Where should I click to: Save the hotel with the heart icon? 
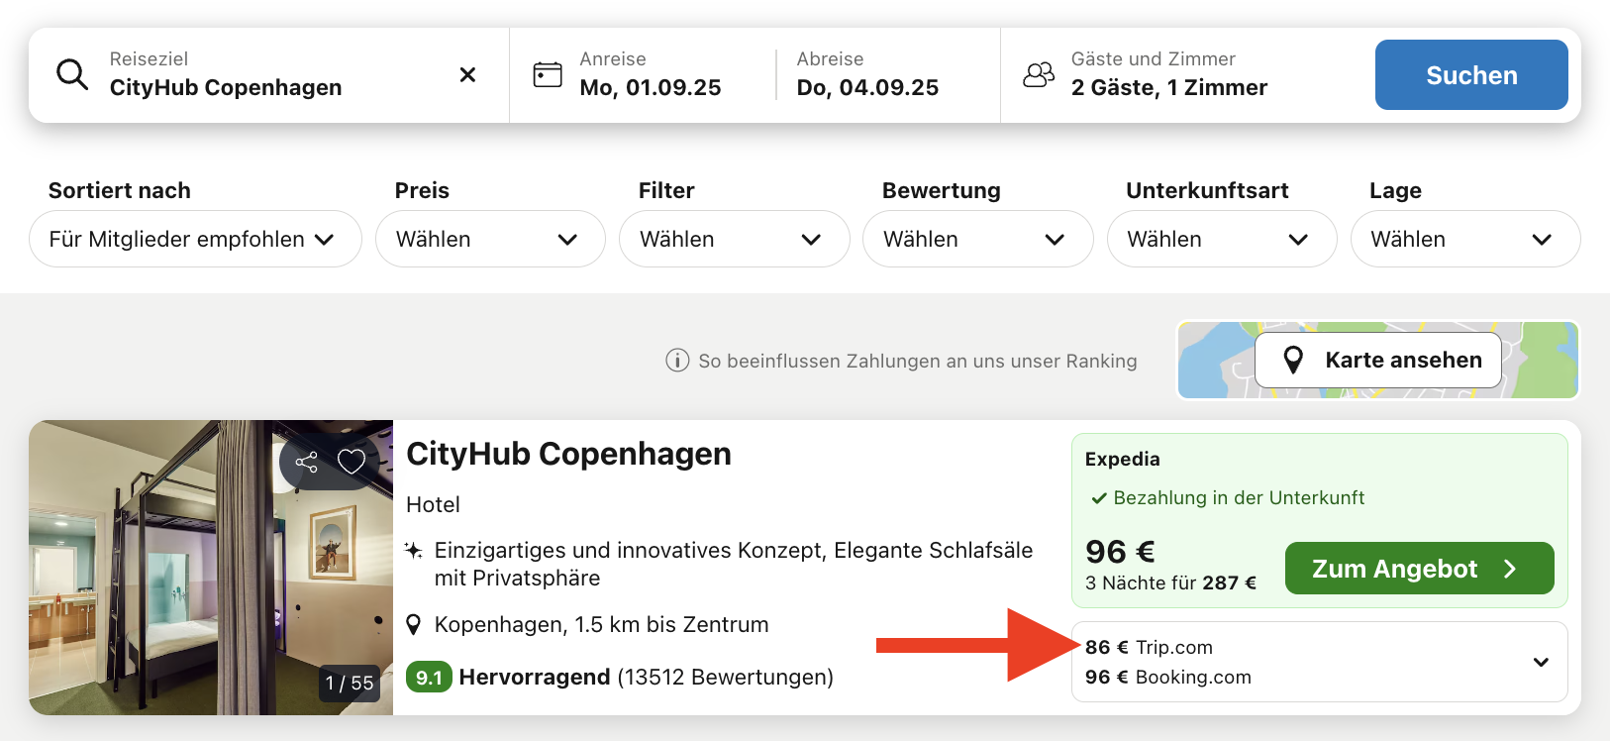352,462
